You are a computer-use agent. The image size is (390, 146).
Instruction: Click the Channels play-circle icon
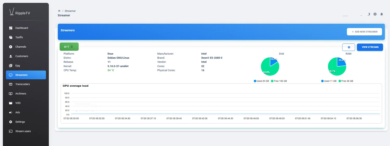(x=11, y=47)
